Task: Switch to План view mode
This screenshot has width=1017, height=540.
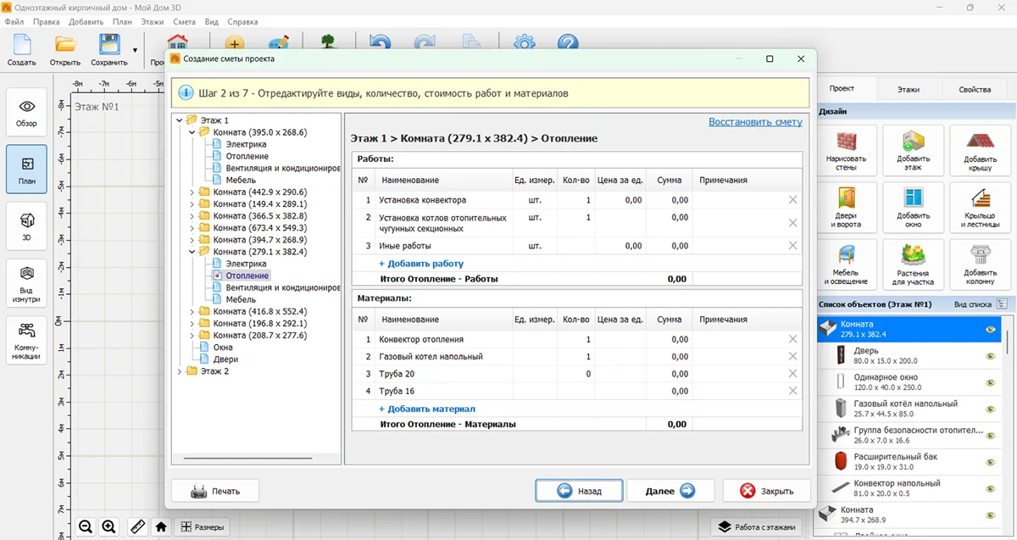Action: tap(27, 169)
